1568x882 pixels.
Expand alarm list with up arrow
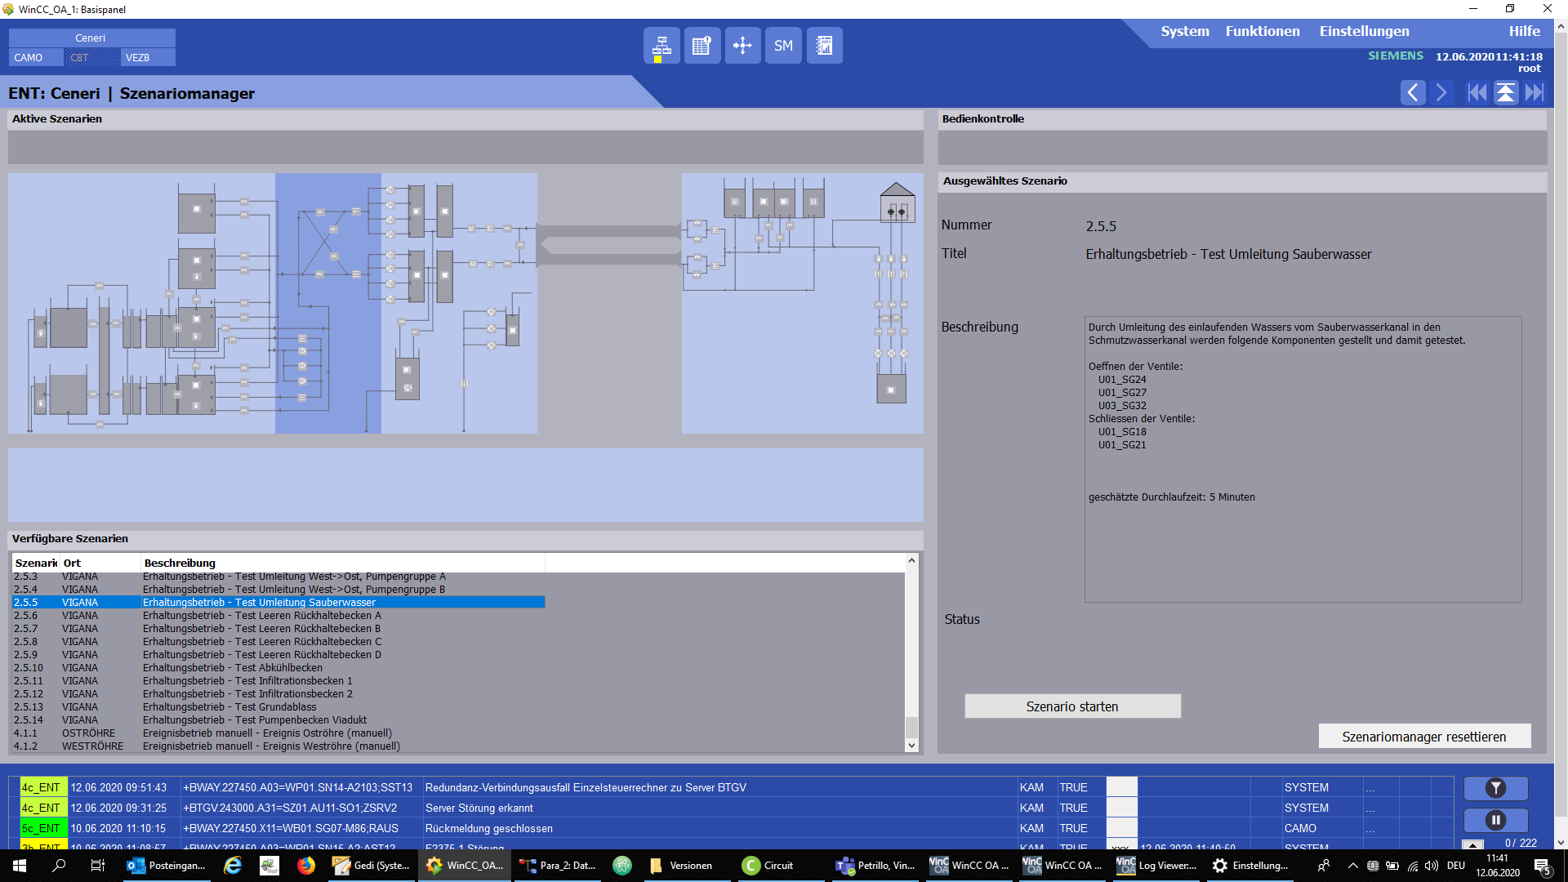pyautogui.click(x=1472, y=844)
